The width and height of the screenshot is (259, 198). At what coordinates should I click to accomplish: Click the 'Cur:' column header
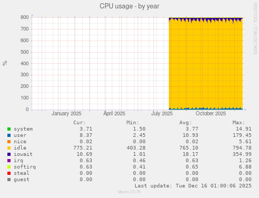[x=80, y=123]
